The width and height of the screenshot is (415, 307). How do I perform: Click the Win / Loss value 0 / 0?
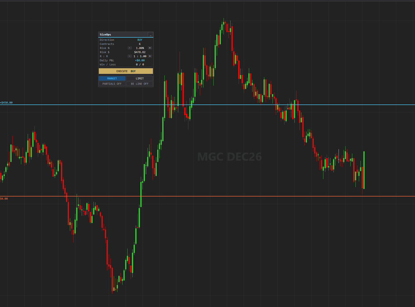pyautogui.click(x=140, y=64)
